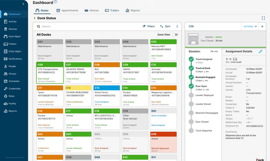The width and height of the screenshot is (270, 161).
Task: Enter fullscreen with the expand icon
Action: (x=263, y=18)
